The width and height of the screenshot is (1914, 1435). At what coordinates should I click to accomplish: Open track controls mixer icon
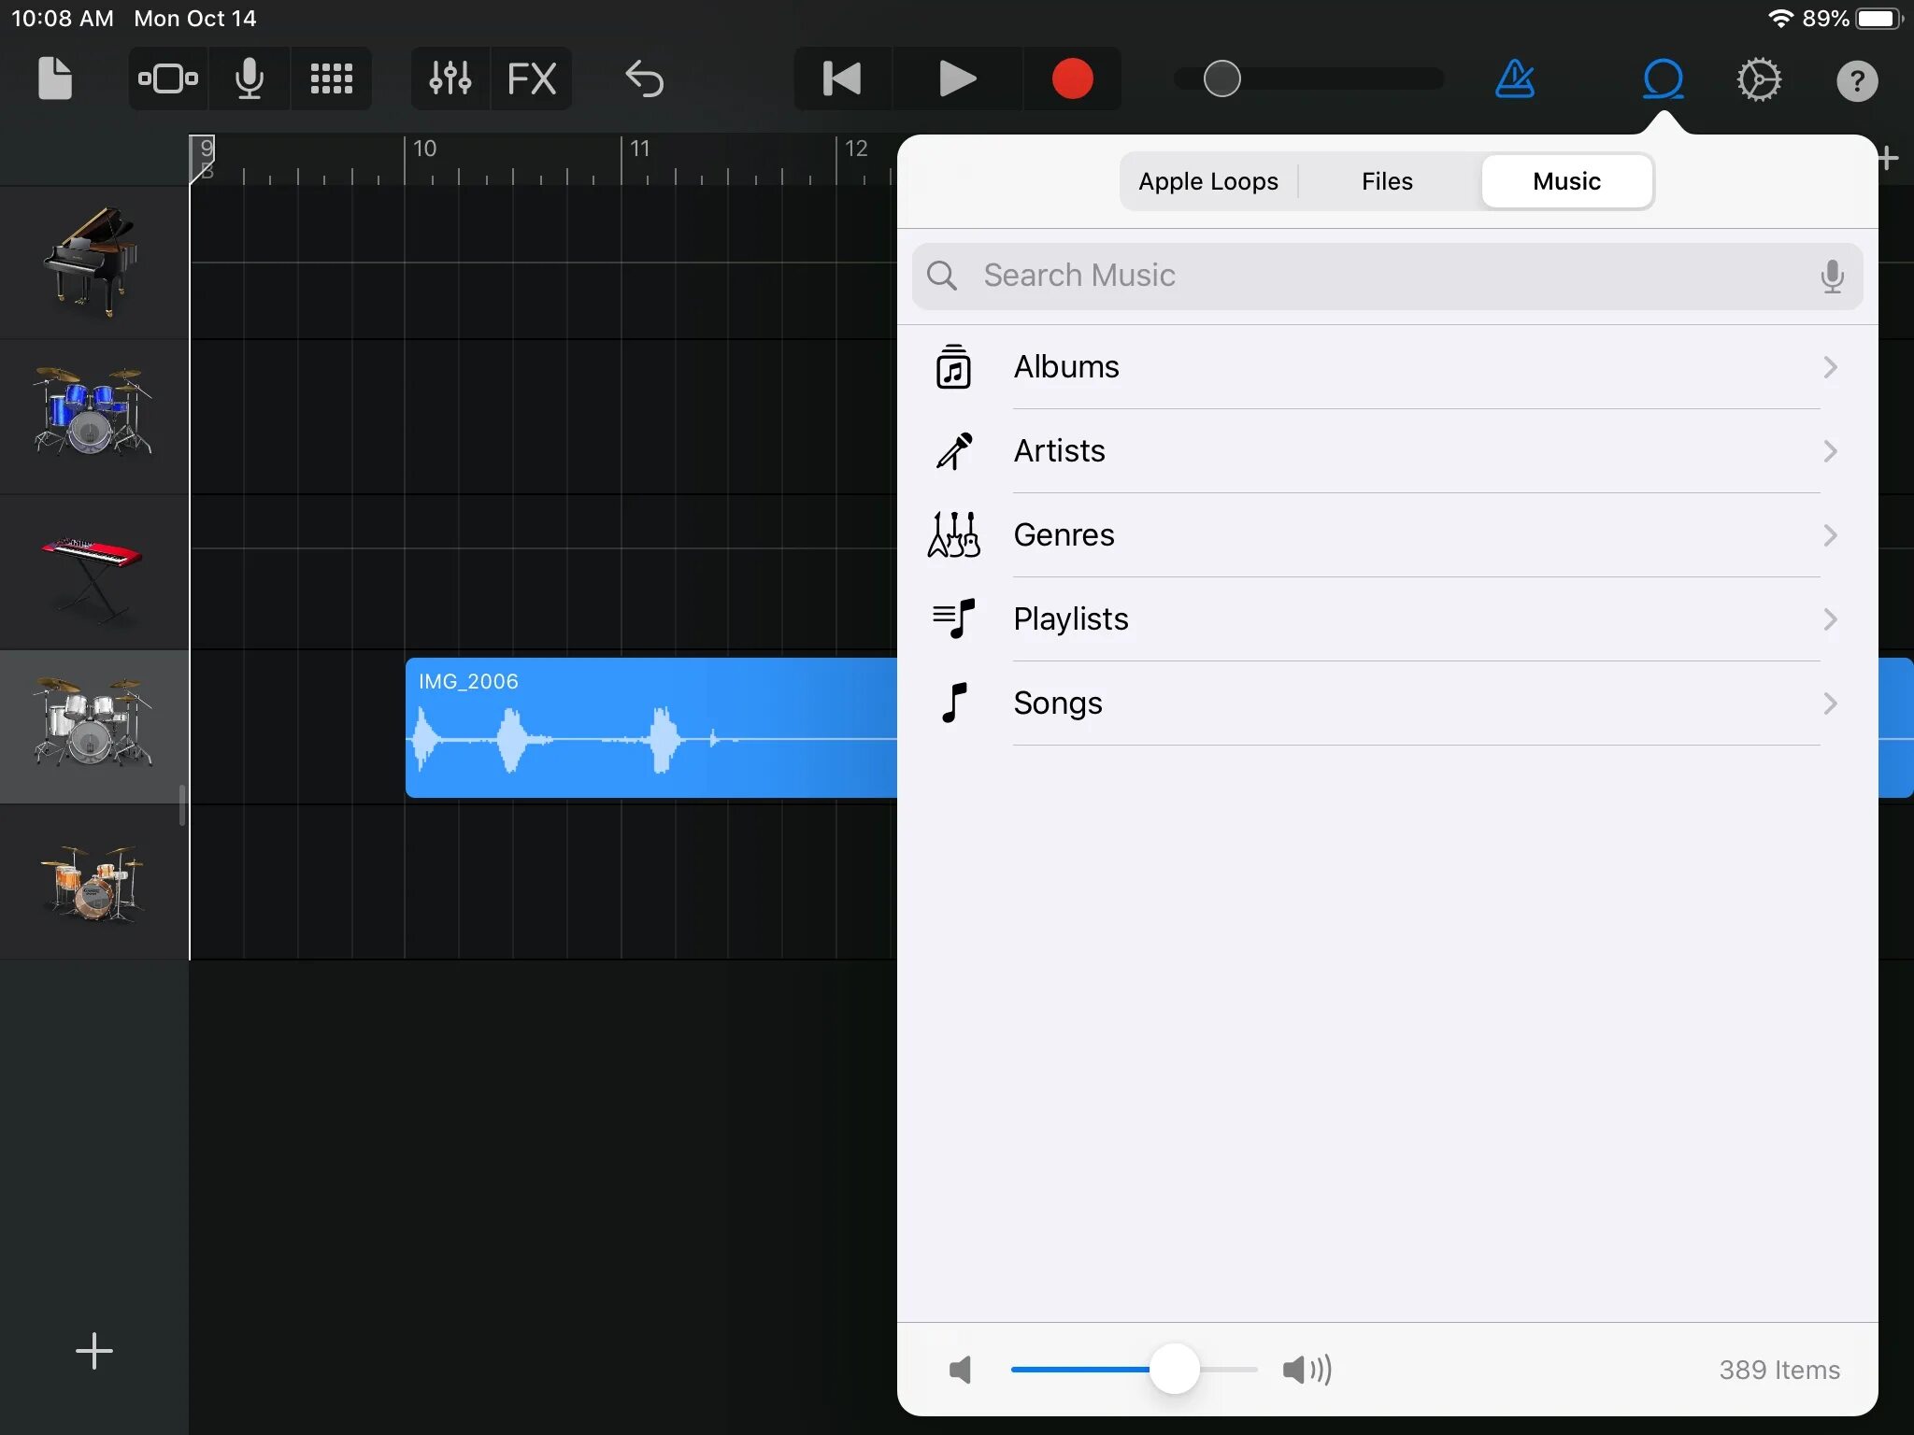tap(450, 79)
